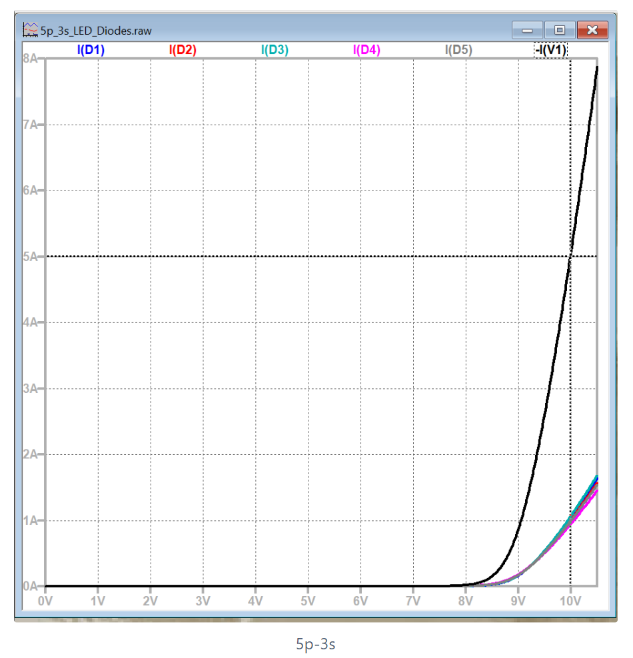Click the 0A vertical axis label
This screenshot has height=658, width=633.
click(x=30, y=586)
